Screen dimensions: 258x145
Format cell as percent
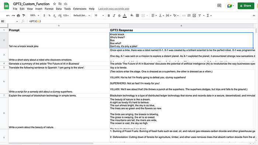49,15
